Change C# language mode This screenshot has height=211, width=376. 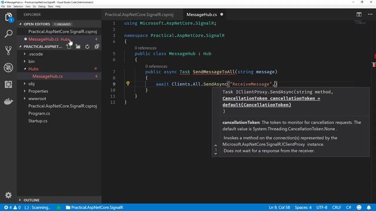tap(348, 207)
